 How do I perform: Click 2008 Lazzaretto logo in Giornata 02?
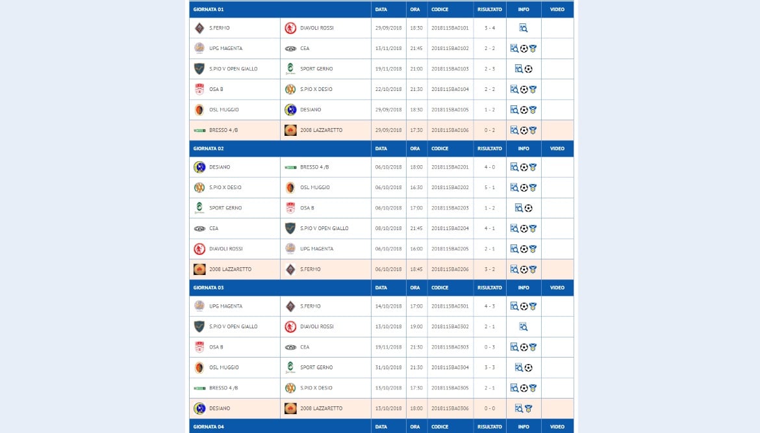pos(199,269)
